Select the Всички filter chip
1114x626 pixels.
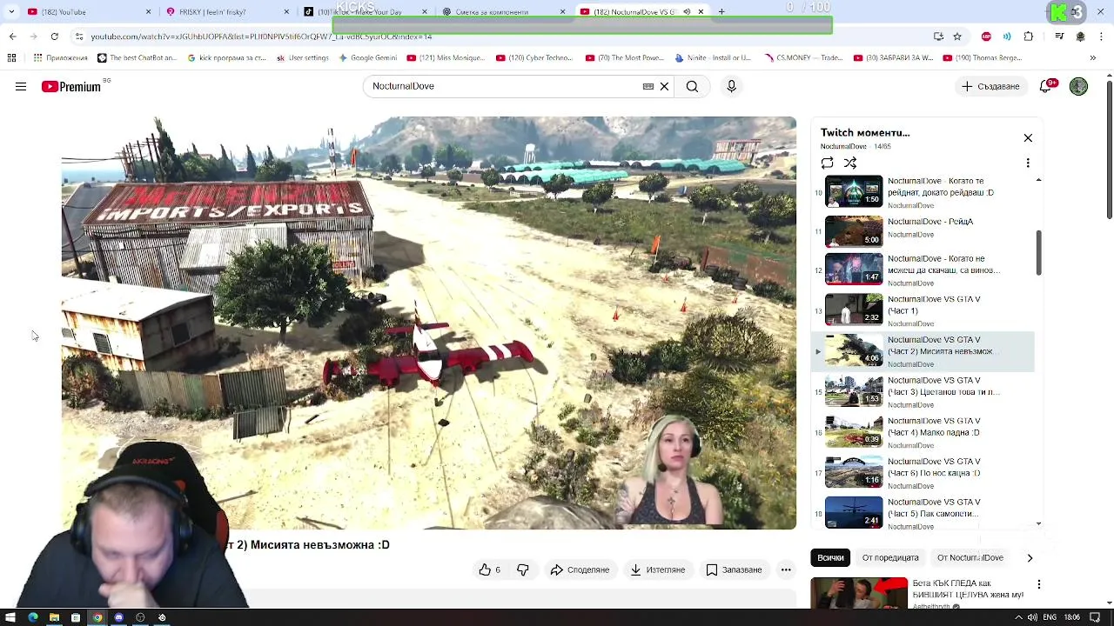pyautogui.click(x=830, y=557)
